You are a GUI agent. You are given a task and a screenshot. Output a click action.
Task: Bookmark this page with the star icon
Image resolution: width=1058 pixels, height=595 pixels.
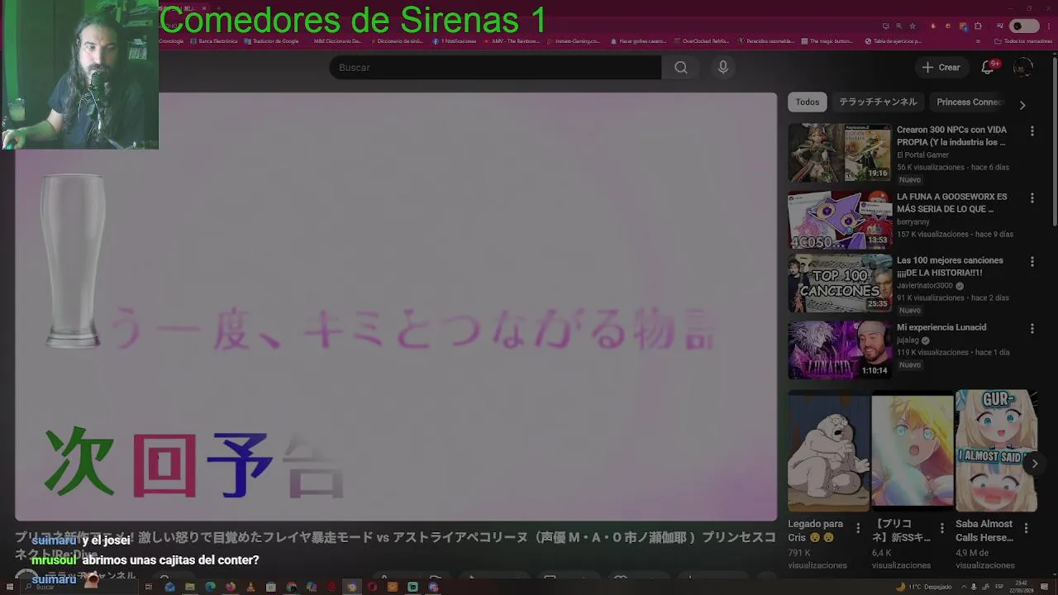(912, 26)
